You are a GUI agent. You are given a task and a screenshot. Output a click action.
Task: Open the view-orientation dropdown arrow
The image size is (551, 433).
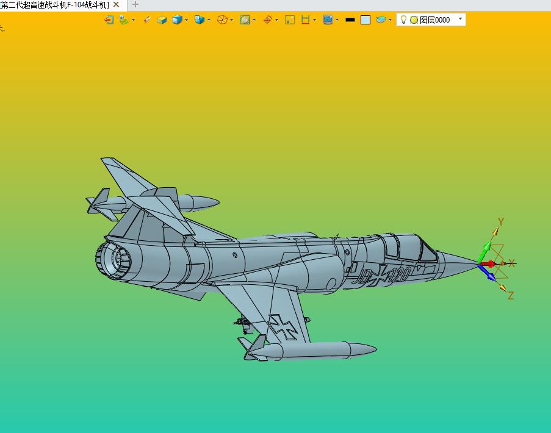pos(209,20)
